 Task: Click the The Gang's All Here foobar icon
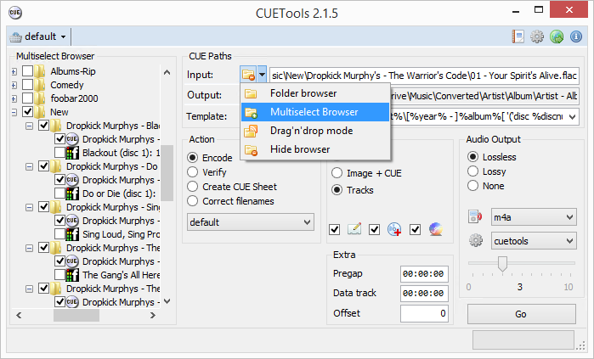(x=72, y=275)
